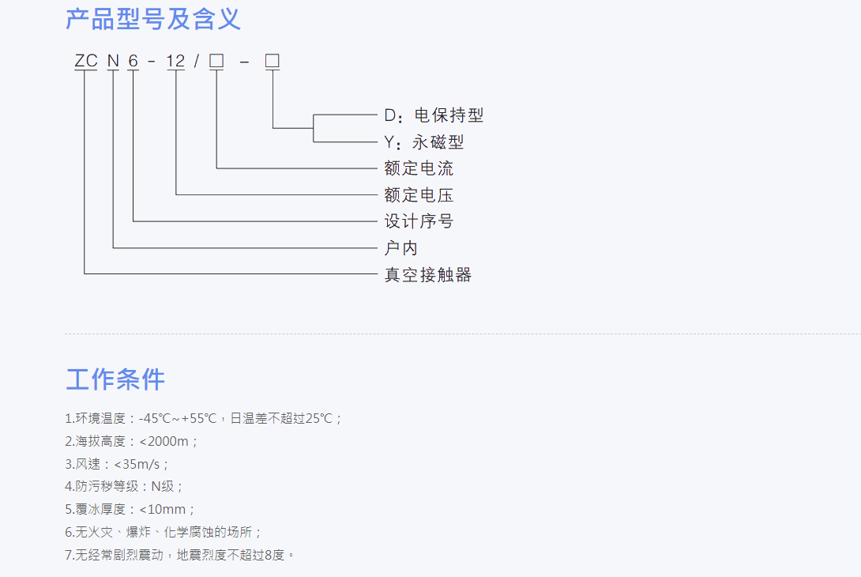
Task: Click the 工作条件 section heading
Action: coord(116,380)
